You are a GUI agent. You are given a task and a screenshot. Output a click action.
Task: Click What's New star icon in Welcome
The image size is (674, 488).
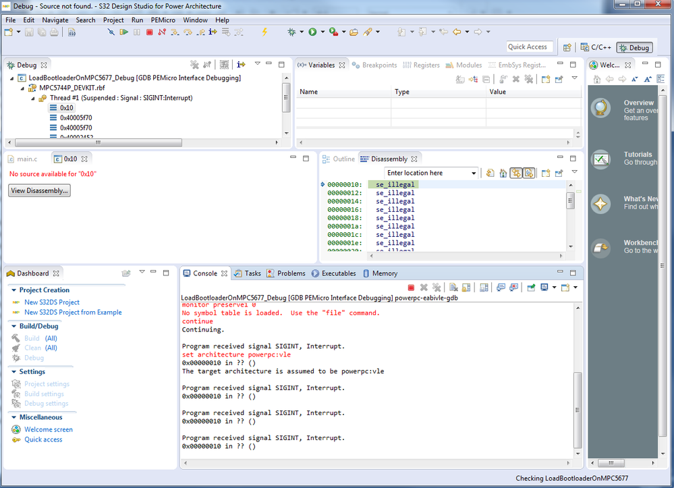(600, 203)
